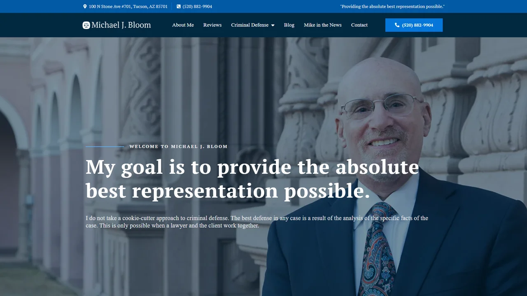Go to the Reviews menu item

point(212,25)
